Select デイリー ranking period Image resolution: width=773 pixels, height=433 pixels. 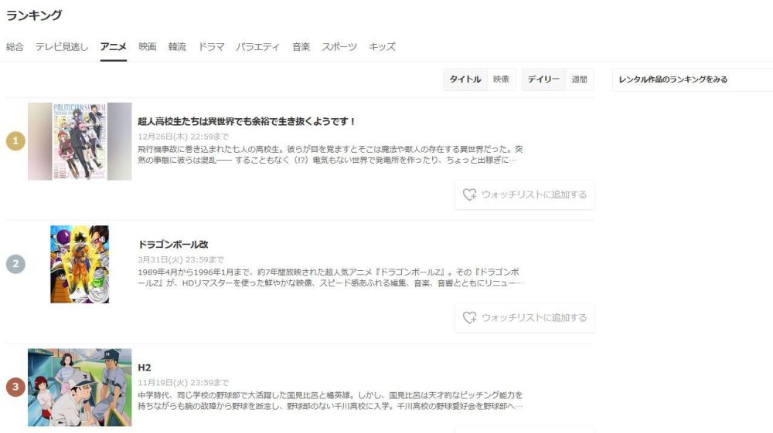click(x=543, y=79)
